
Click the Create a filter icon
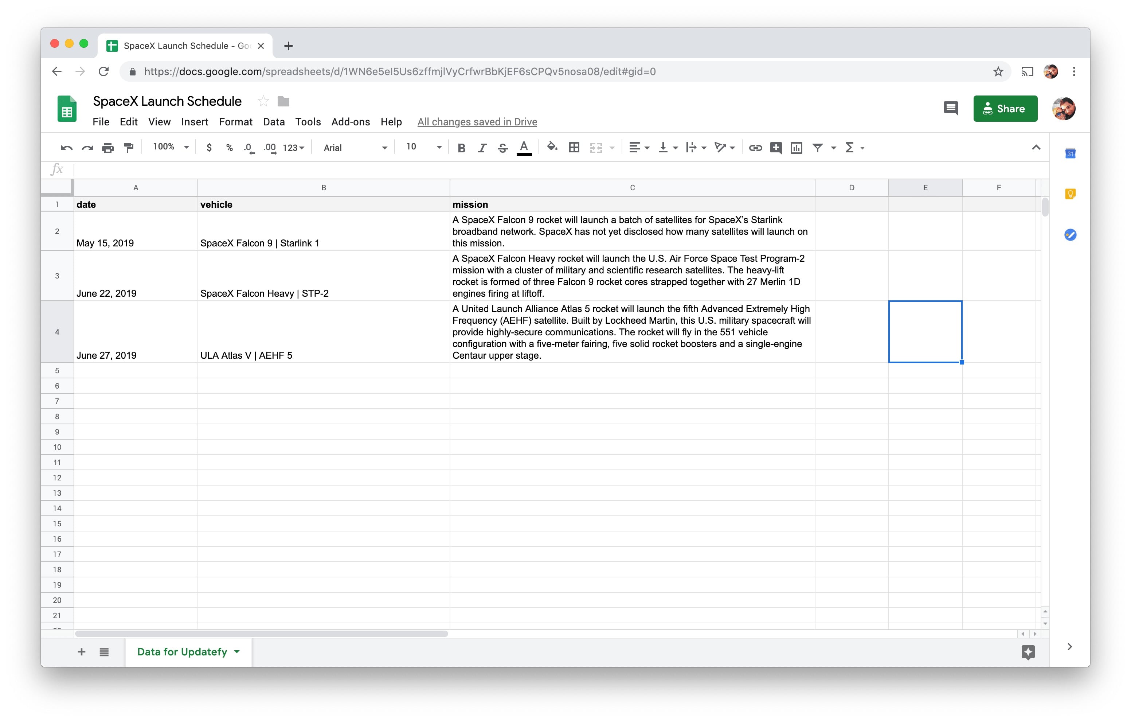click(818, 148)
